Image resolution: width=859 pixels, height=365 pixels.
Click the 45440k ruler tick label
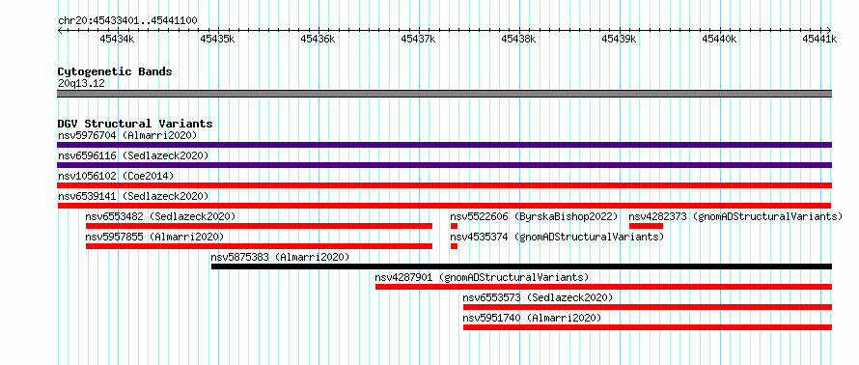(719, 39)
